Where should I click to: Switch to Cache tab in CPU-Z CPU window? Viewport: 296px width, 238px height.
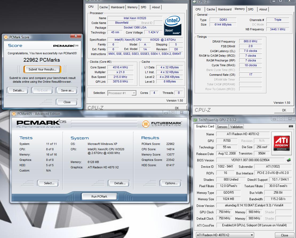coord(103,7)
